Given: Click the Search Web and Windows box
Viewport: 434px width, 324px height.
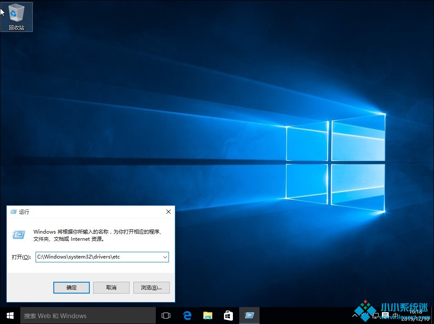Looking at the screenshot, I should point(88,316).
